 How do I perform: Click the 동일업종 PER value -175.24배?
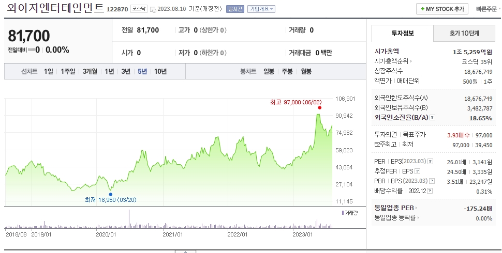478,209
